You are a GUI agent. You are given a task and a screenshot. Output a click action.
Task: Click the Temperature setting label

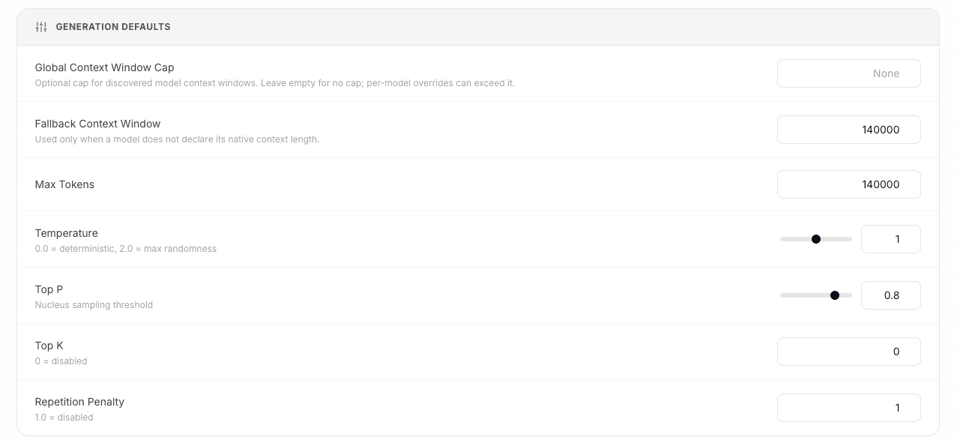[x=66, y=233]
